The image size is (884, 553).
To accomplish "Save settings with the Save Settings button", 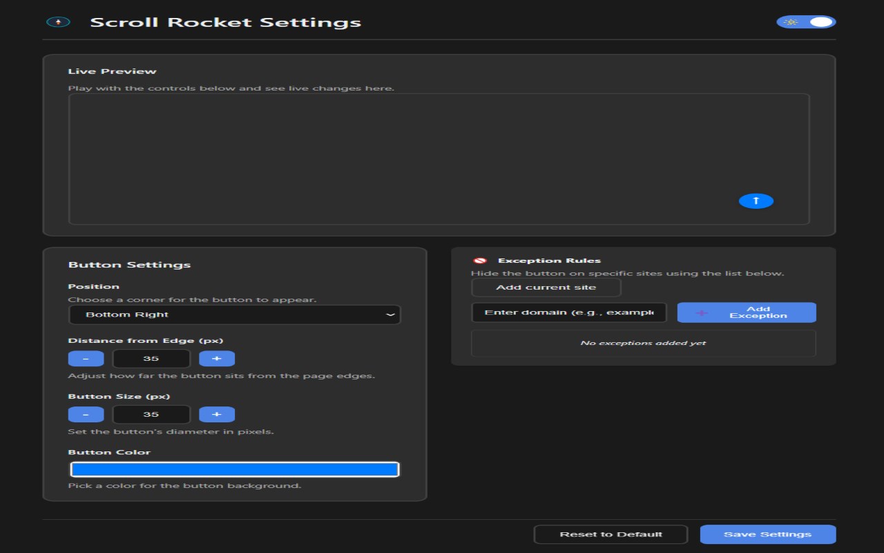I will (767, 534).
